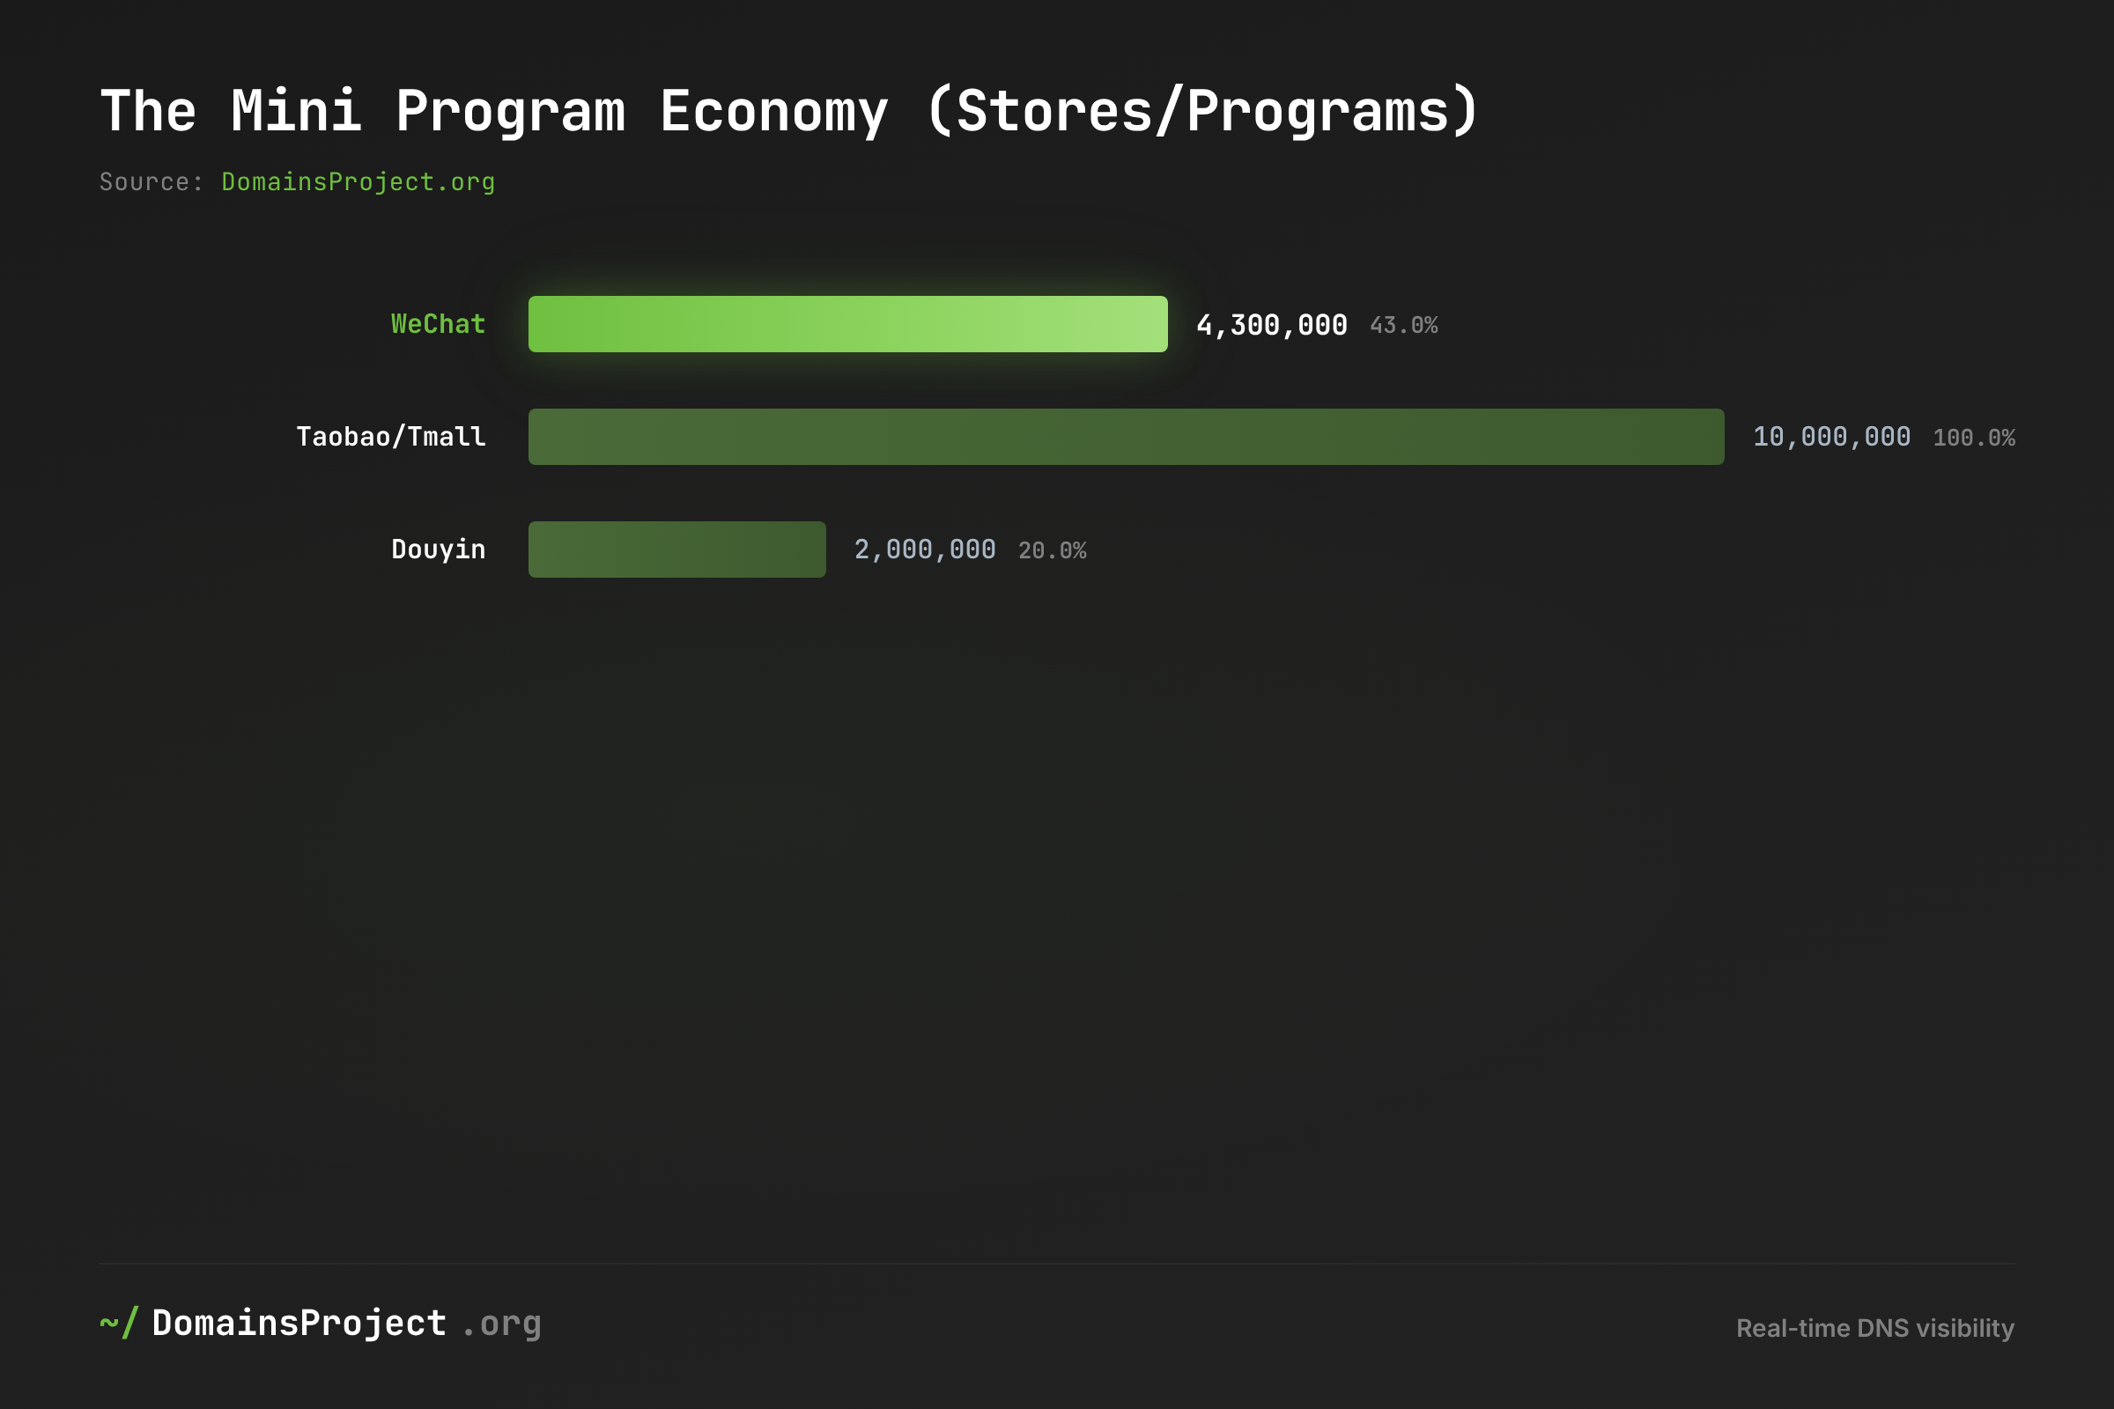This screenshot has width=2114, height=1409.
Task: Click the 43.0% percentage
Action: point(1403,325)
